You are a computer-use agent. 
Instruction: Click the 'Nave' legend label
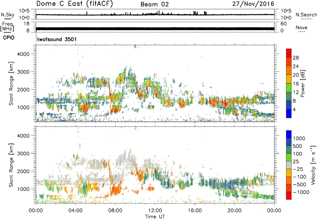click(302, 28)
